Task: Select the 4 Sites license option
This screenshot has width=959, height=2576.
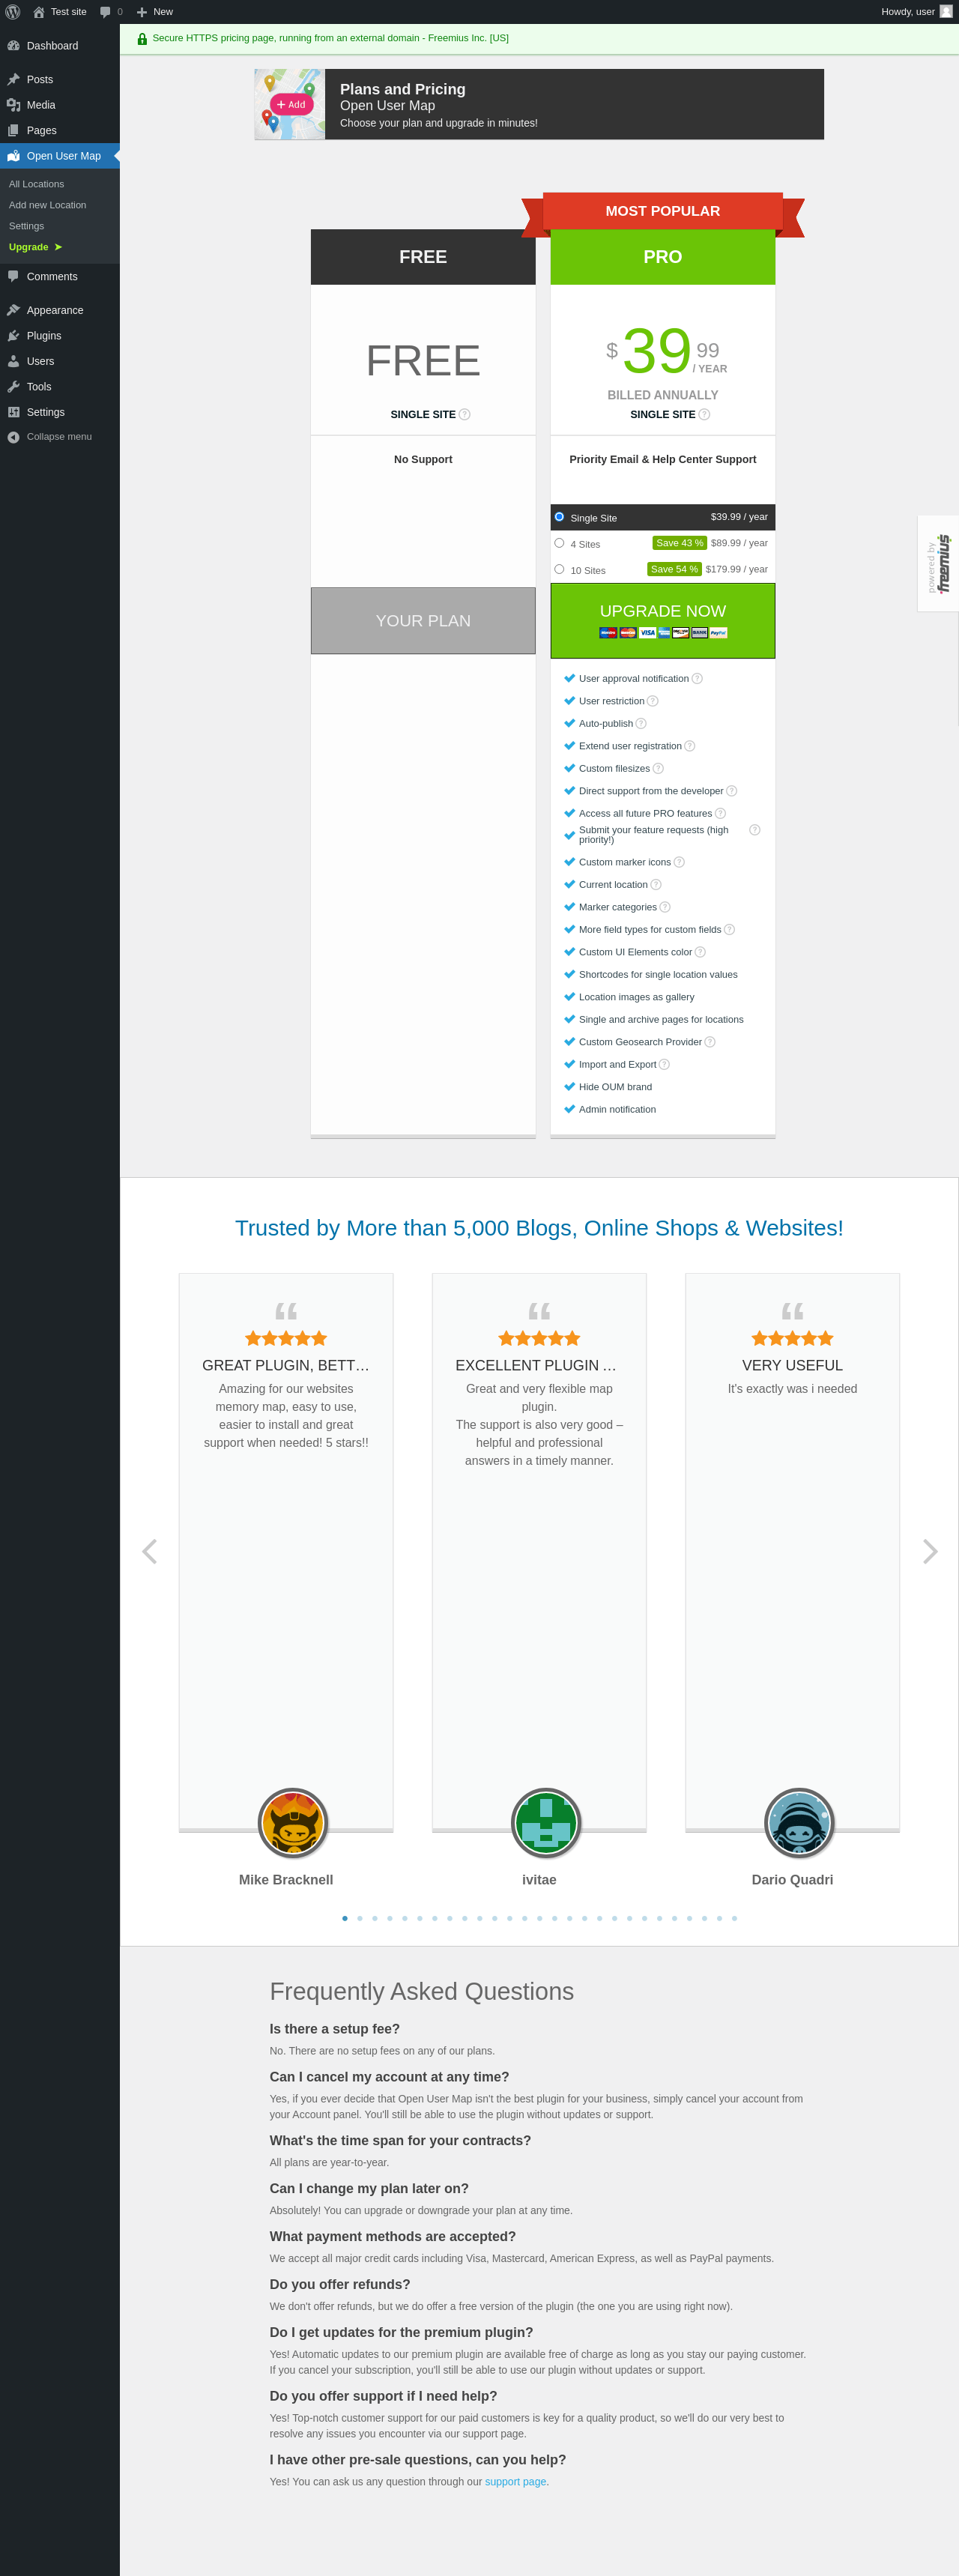Action: pyautogui.click(x=559, y=543)
